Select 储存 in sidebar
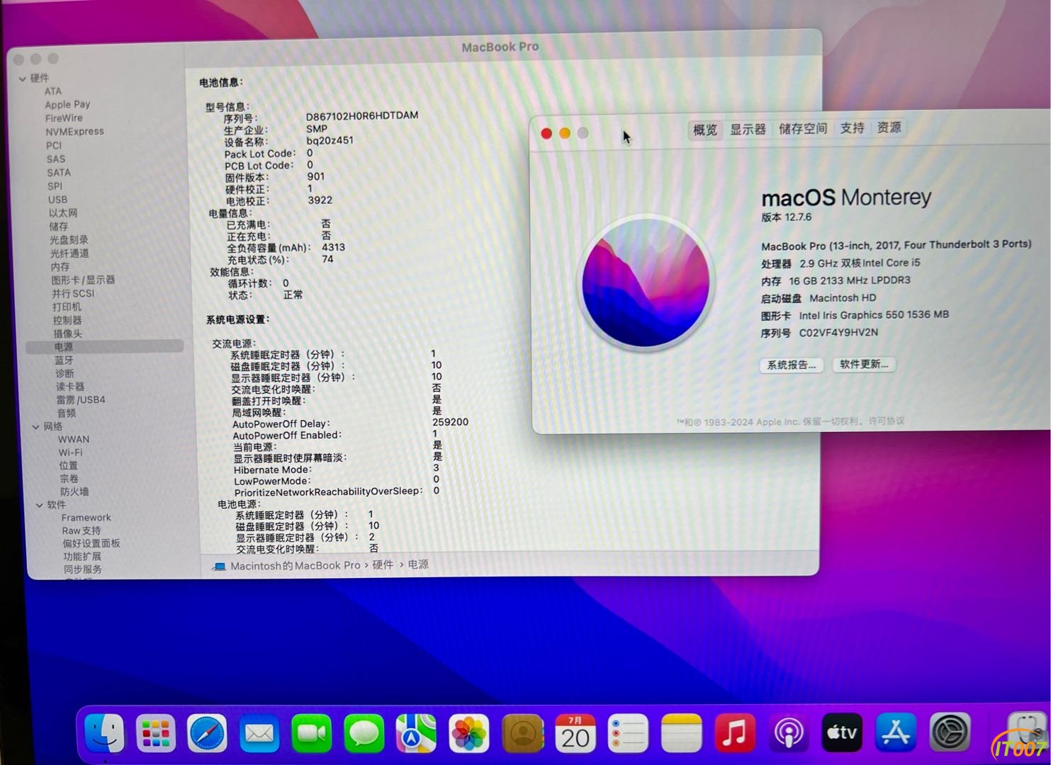The height and width of the screenshot is (765, 1051). point(59,227)
